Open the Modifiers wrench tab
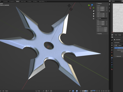 112,58
